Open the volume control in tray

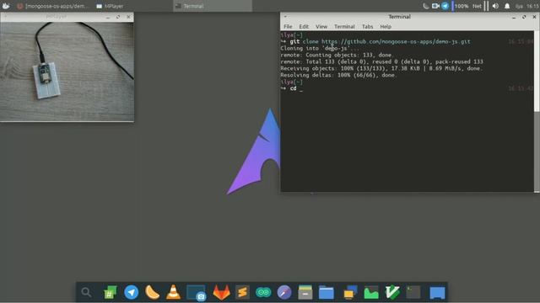[x=495, y=6]
